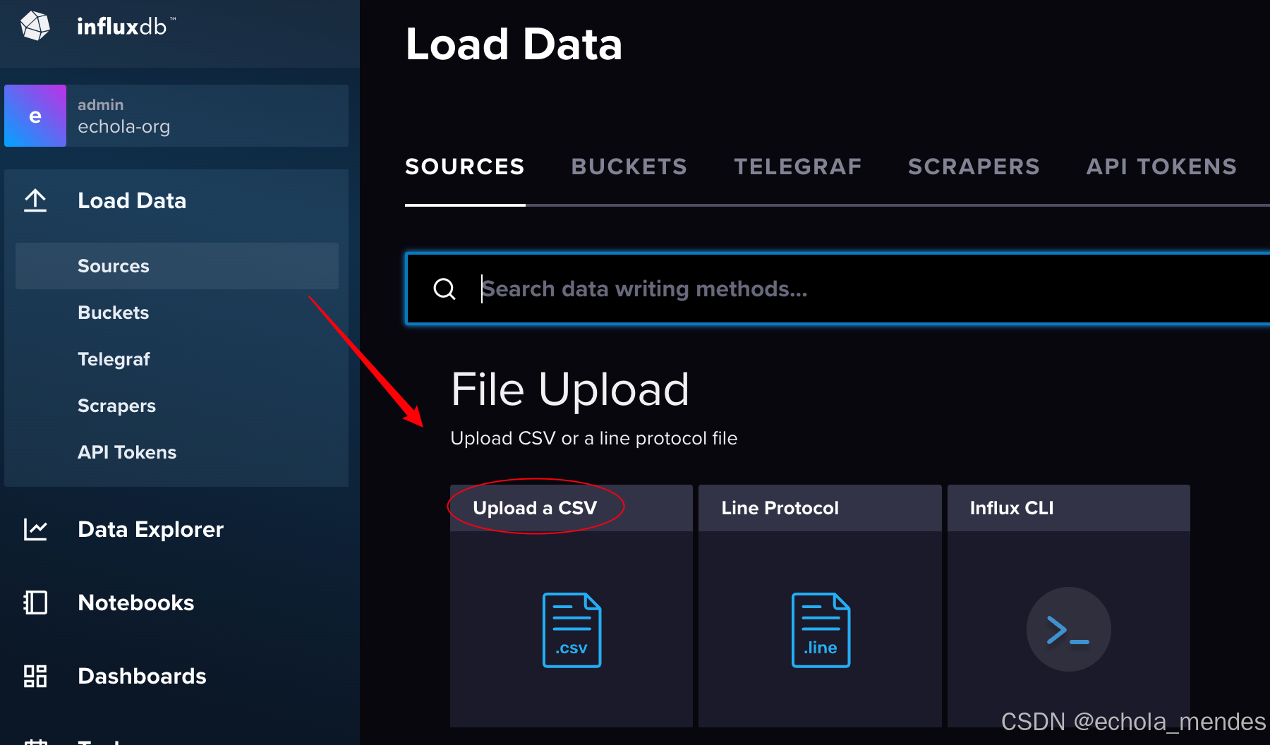This screenshot has height=745, width=1270.
Task: Switch to the Scrapers tab
Action: (x=974, y=166)
